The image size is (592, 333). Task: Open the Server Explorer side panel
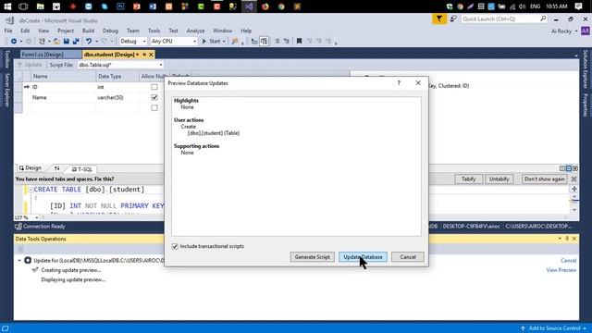click(x=6, y=90)
